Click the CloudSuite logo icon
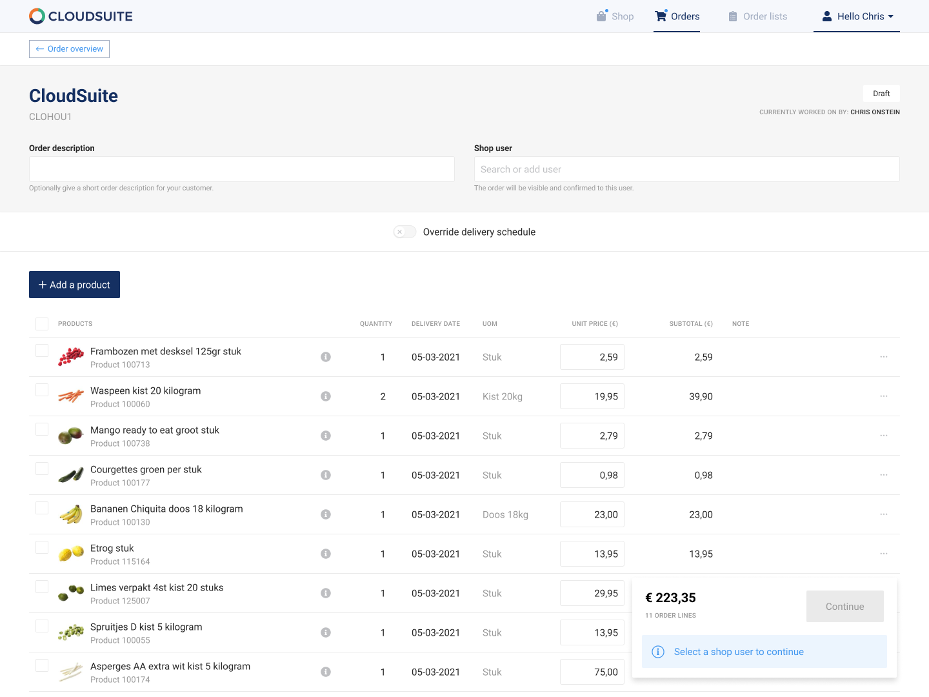The height and width of the screenshot is (697, 929). pyautogui.click(x=37, y=16)
